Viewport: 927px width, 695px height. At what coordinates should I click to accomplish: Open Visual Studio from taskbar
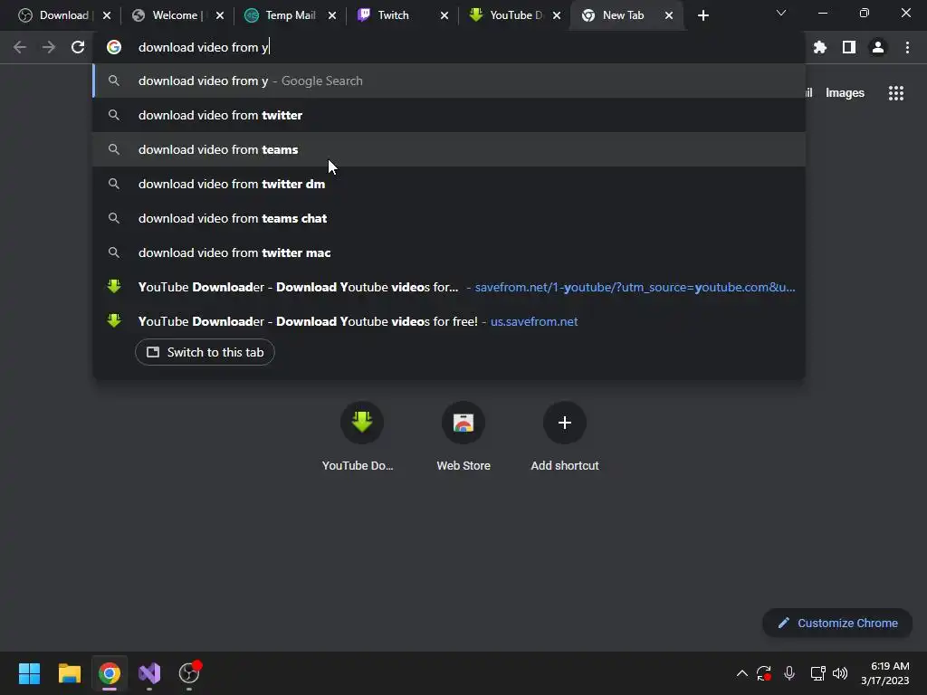[x=149, y=673]
